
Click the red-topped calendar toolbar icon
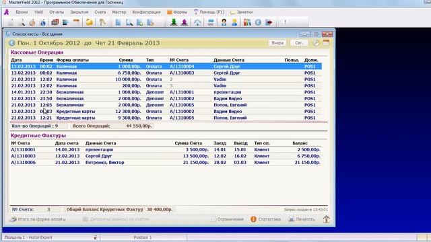click(76, 22)
